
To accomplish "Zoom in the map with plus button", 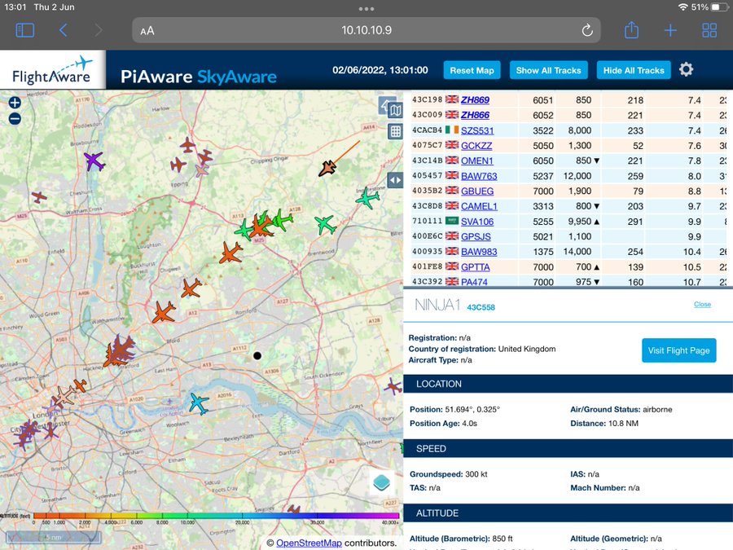I will 15,103.
